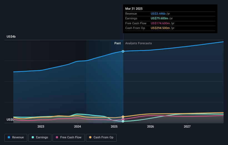The width and height of the screenshot is (228, 145).
Task: Click the Free Cash Flow label in tooltip
Action: coord(136,23)
